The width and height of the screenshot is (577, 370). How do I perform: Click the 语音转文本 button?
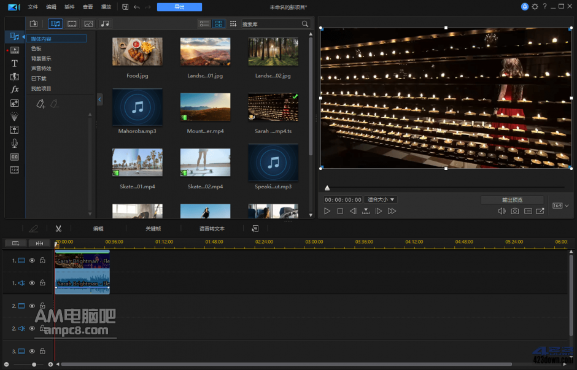[212, 229]
